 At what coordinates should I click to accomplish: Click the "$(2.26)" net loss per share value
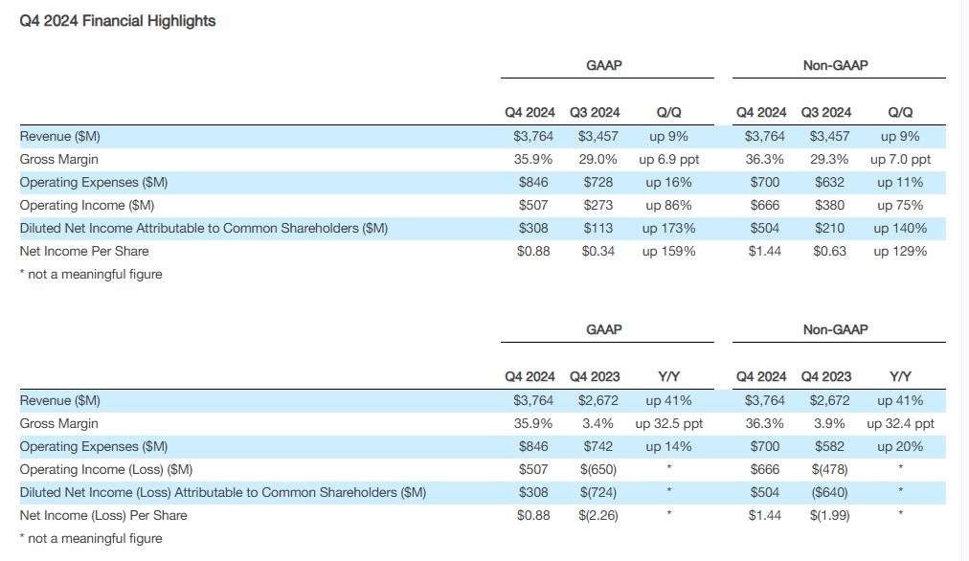[x=599, y=515]
